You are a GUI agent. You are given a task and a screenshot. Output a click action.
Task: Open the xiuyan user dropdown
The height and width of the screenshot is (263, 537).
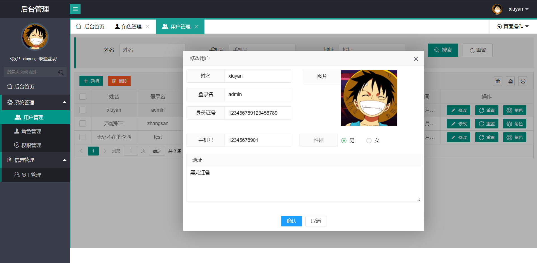click(x=519, y=9)
